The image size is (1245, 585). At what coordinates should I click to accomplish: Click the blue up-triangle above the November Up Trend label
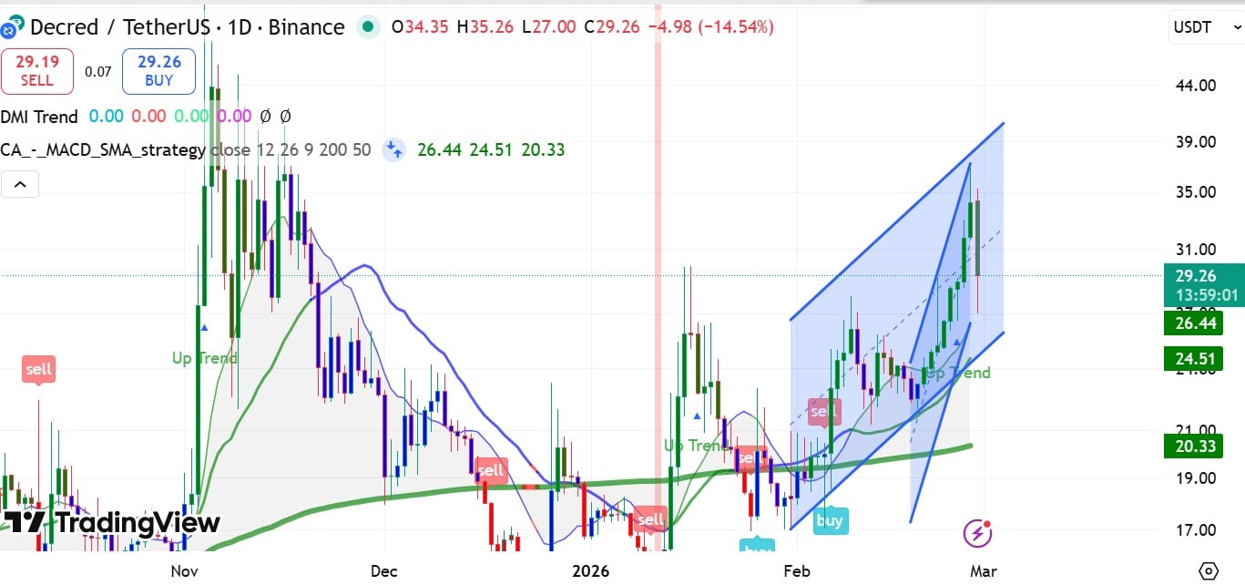point(204,327)
